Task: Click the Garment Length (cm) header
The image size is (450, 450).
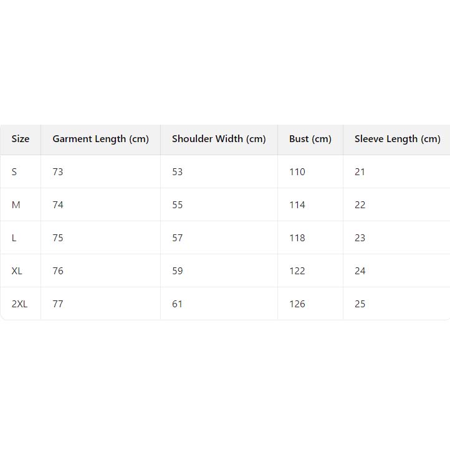Action: pyautogui.click(x=100, y=139)
